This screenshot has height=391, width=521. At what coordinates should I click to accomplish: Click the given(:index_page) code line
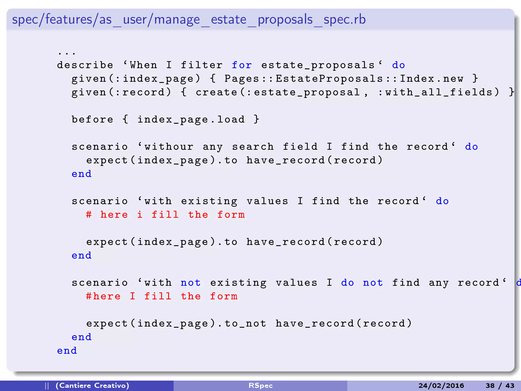click(x=275, y=79)
